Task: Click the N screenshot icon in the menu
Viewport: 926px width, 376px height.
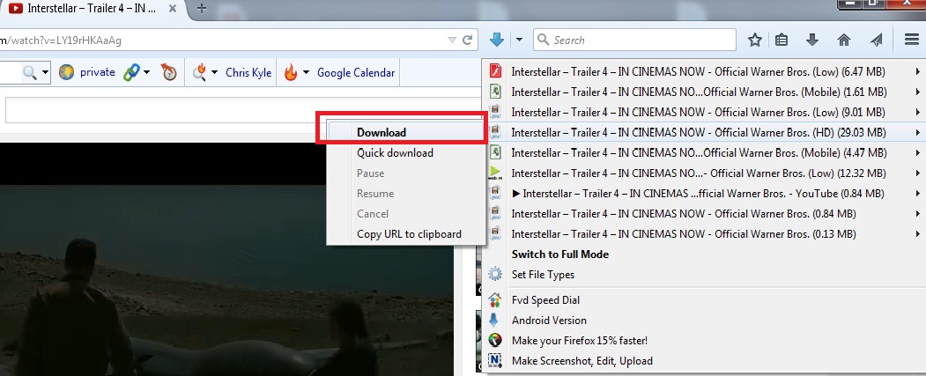Action: pyautogui.click(x=495, y=361)
